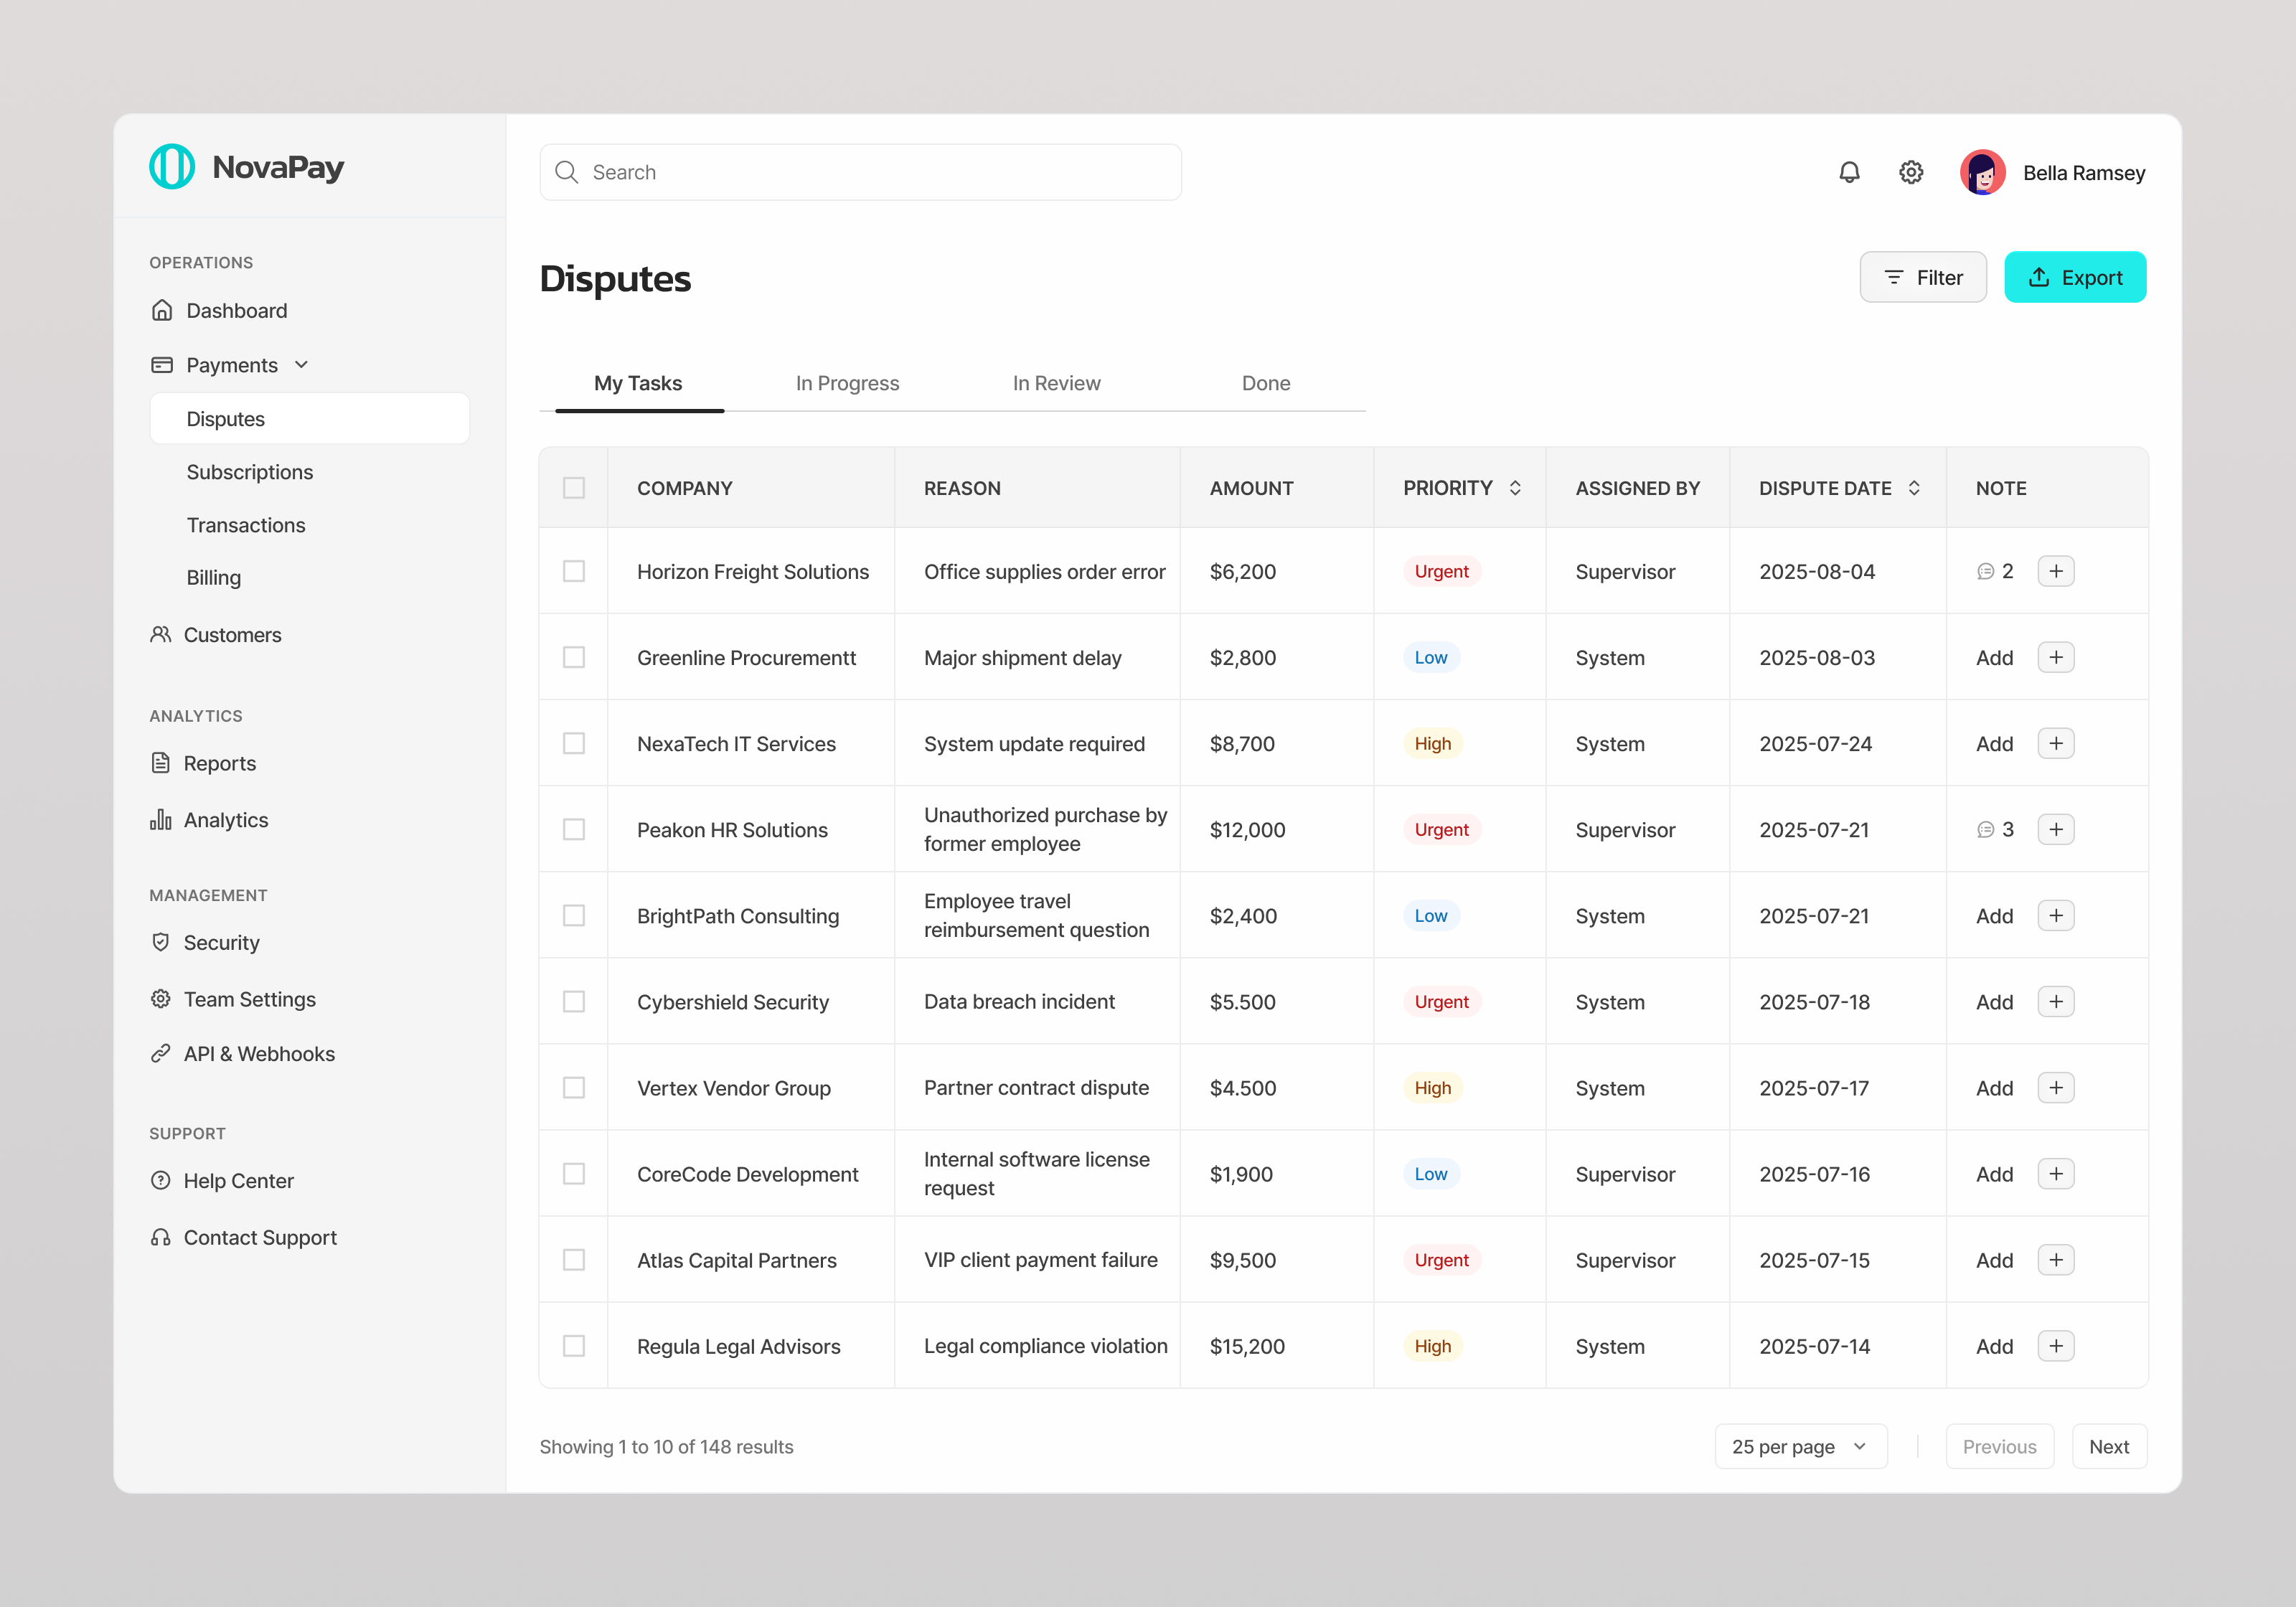Open comments icon on Horizon Freight row
Screen dimensions: 2296x1607
1985,571
